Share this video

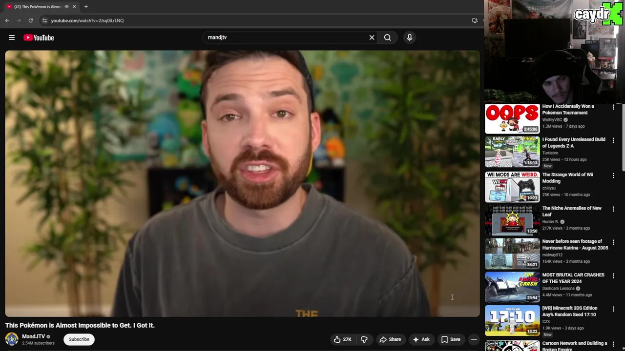point(390,339)
